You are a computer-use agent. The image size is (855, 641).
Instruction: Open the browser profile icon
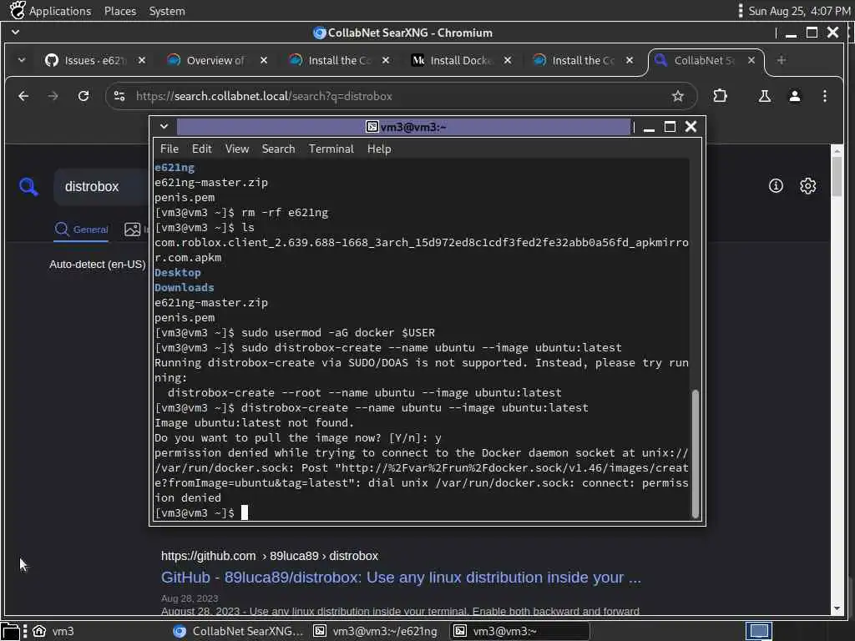(x=795, y=97)
